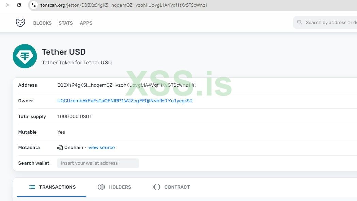Click the Transactions list icon
The height and width of the screenshot is (201, 357).
(32, 187)
